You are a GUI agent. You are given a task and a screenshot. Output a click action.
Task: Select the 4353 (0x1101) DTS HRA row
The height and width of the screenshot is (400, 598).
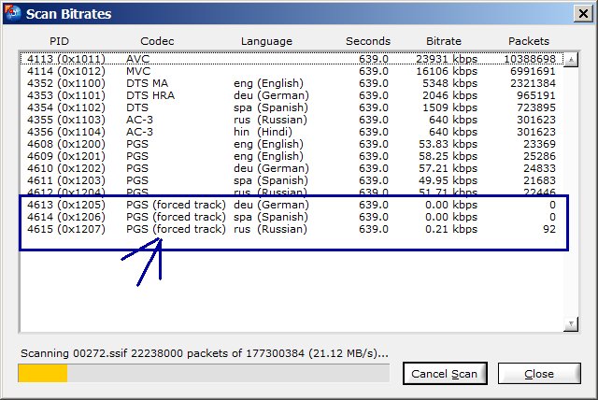[x=292, y=95]
